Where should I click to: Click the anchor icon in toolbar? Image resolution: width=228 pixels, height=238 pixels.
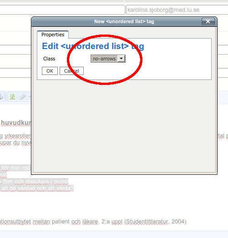click(1, 97)
